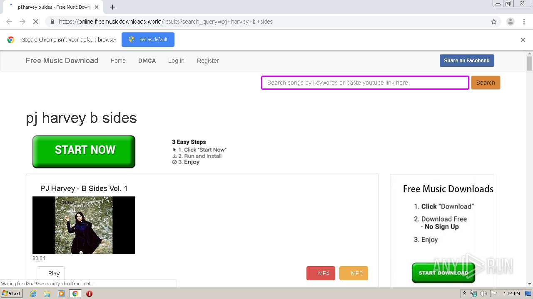
Task: Open the media player taskbar icon
Action: (61, 294)
